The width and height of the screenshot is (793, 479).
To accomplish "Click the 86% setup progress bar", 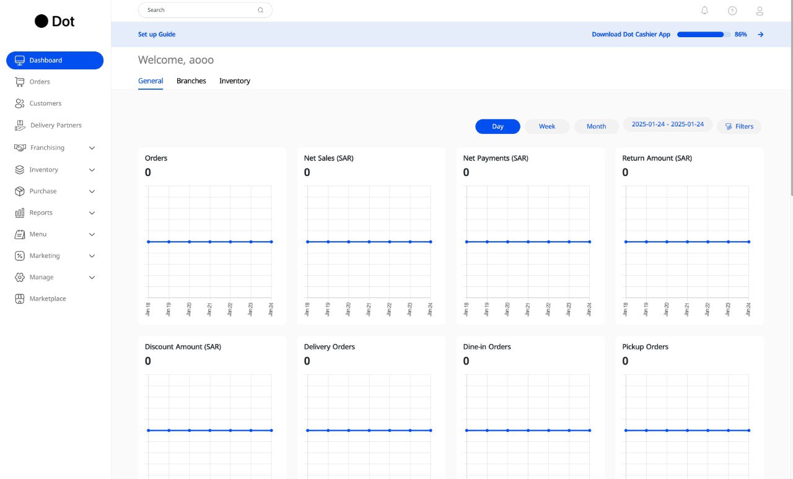I will pos(703,35).
